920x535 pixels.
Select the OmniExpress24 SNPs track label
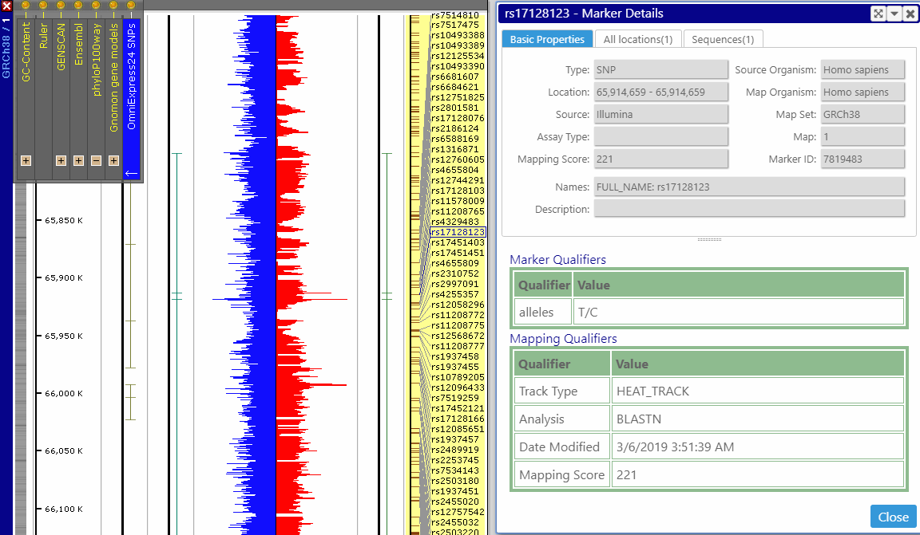pos(132,77)
